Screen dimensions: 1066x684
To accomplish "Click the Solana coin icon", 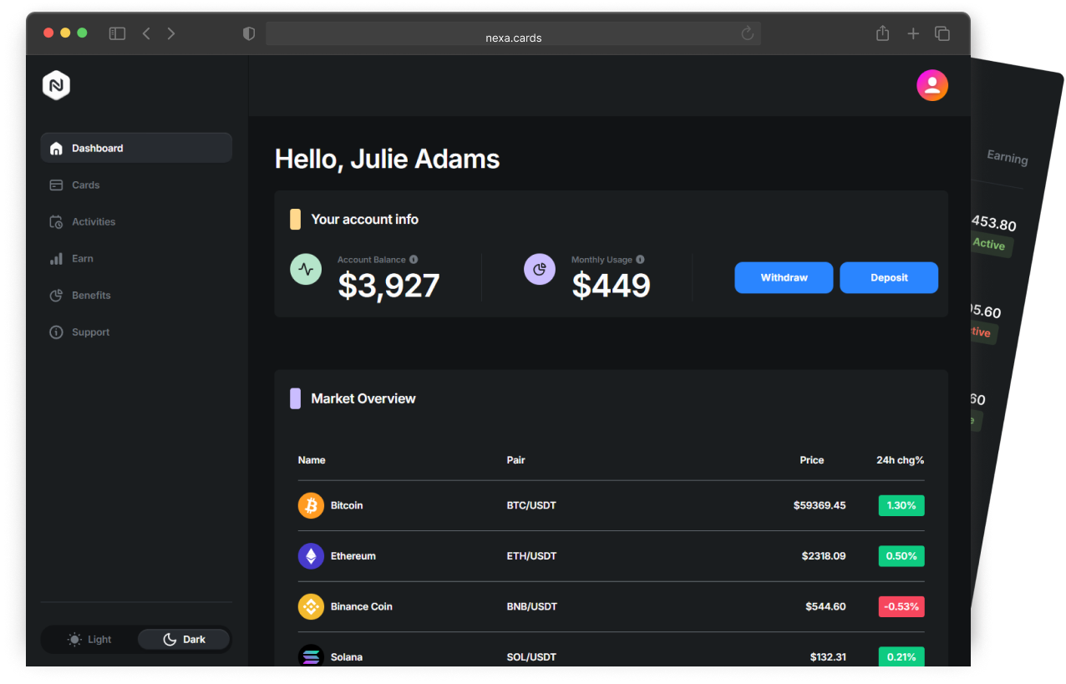I will (x=311, y=656).
